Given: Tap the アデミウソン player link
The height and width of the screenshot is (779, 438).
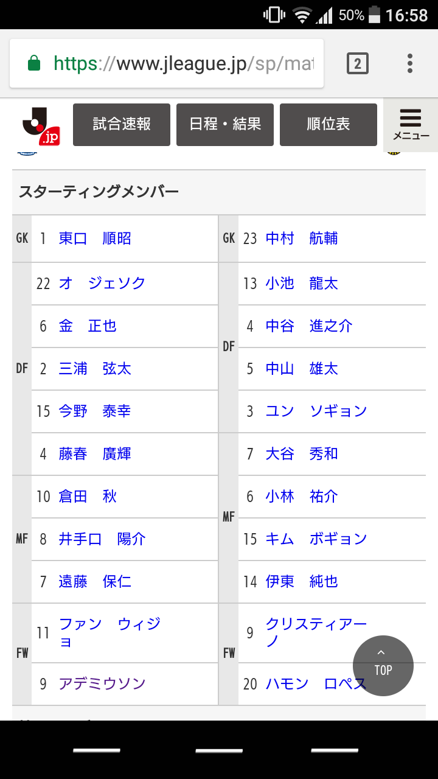Looking at the screenshot, I should click(x=102, y=684).
